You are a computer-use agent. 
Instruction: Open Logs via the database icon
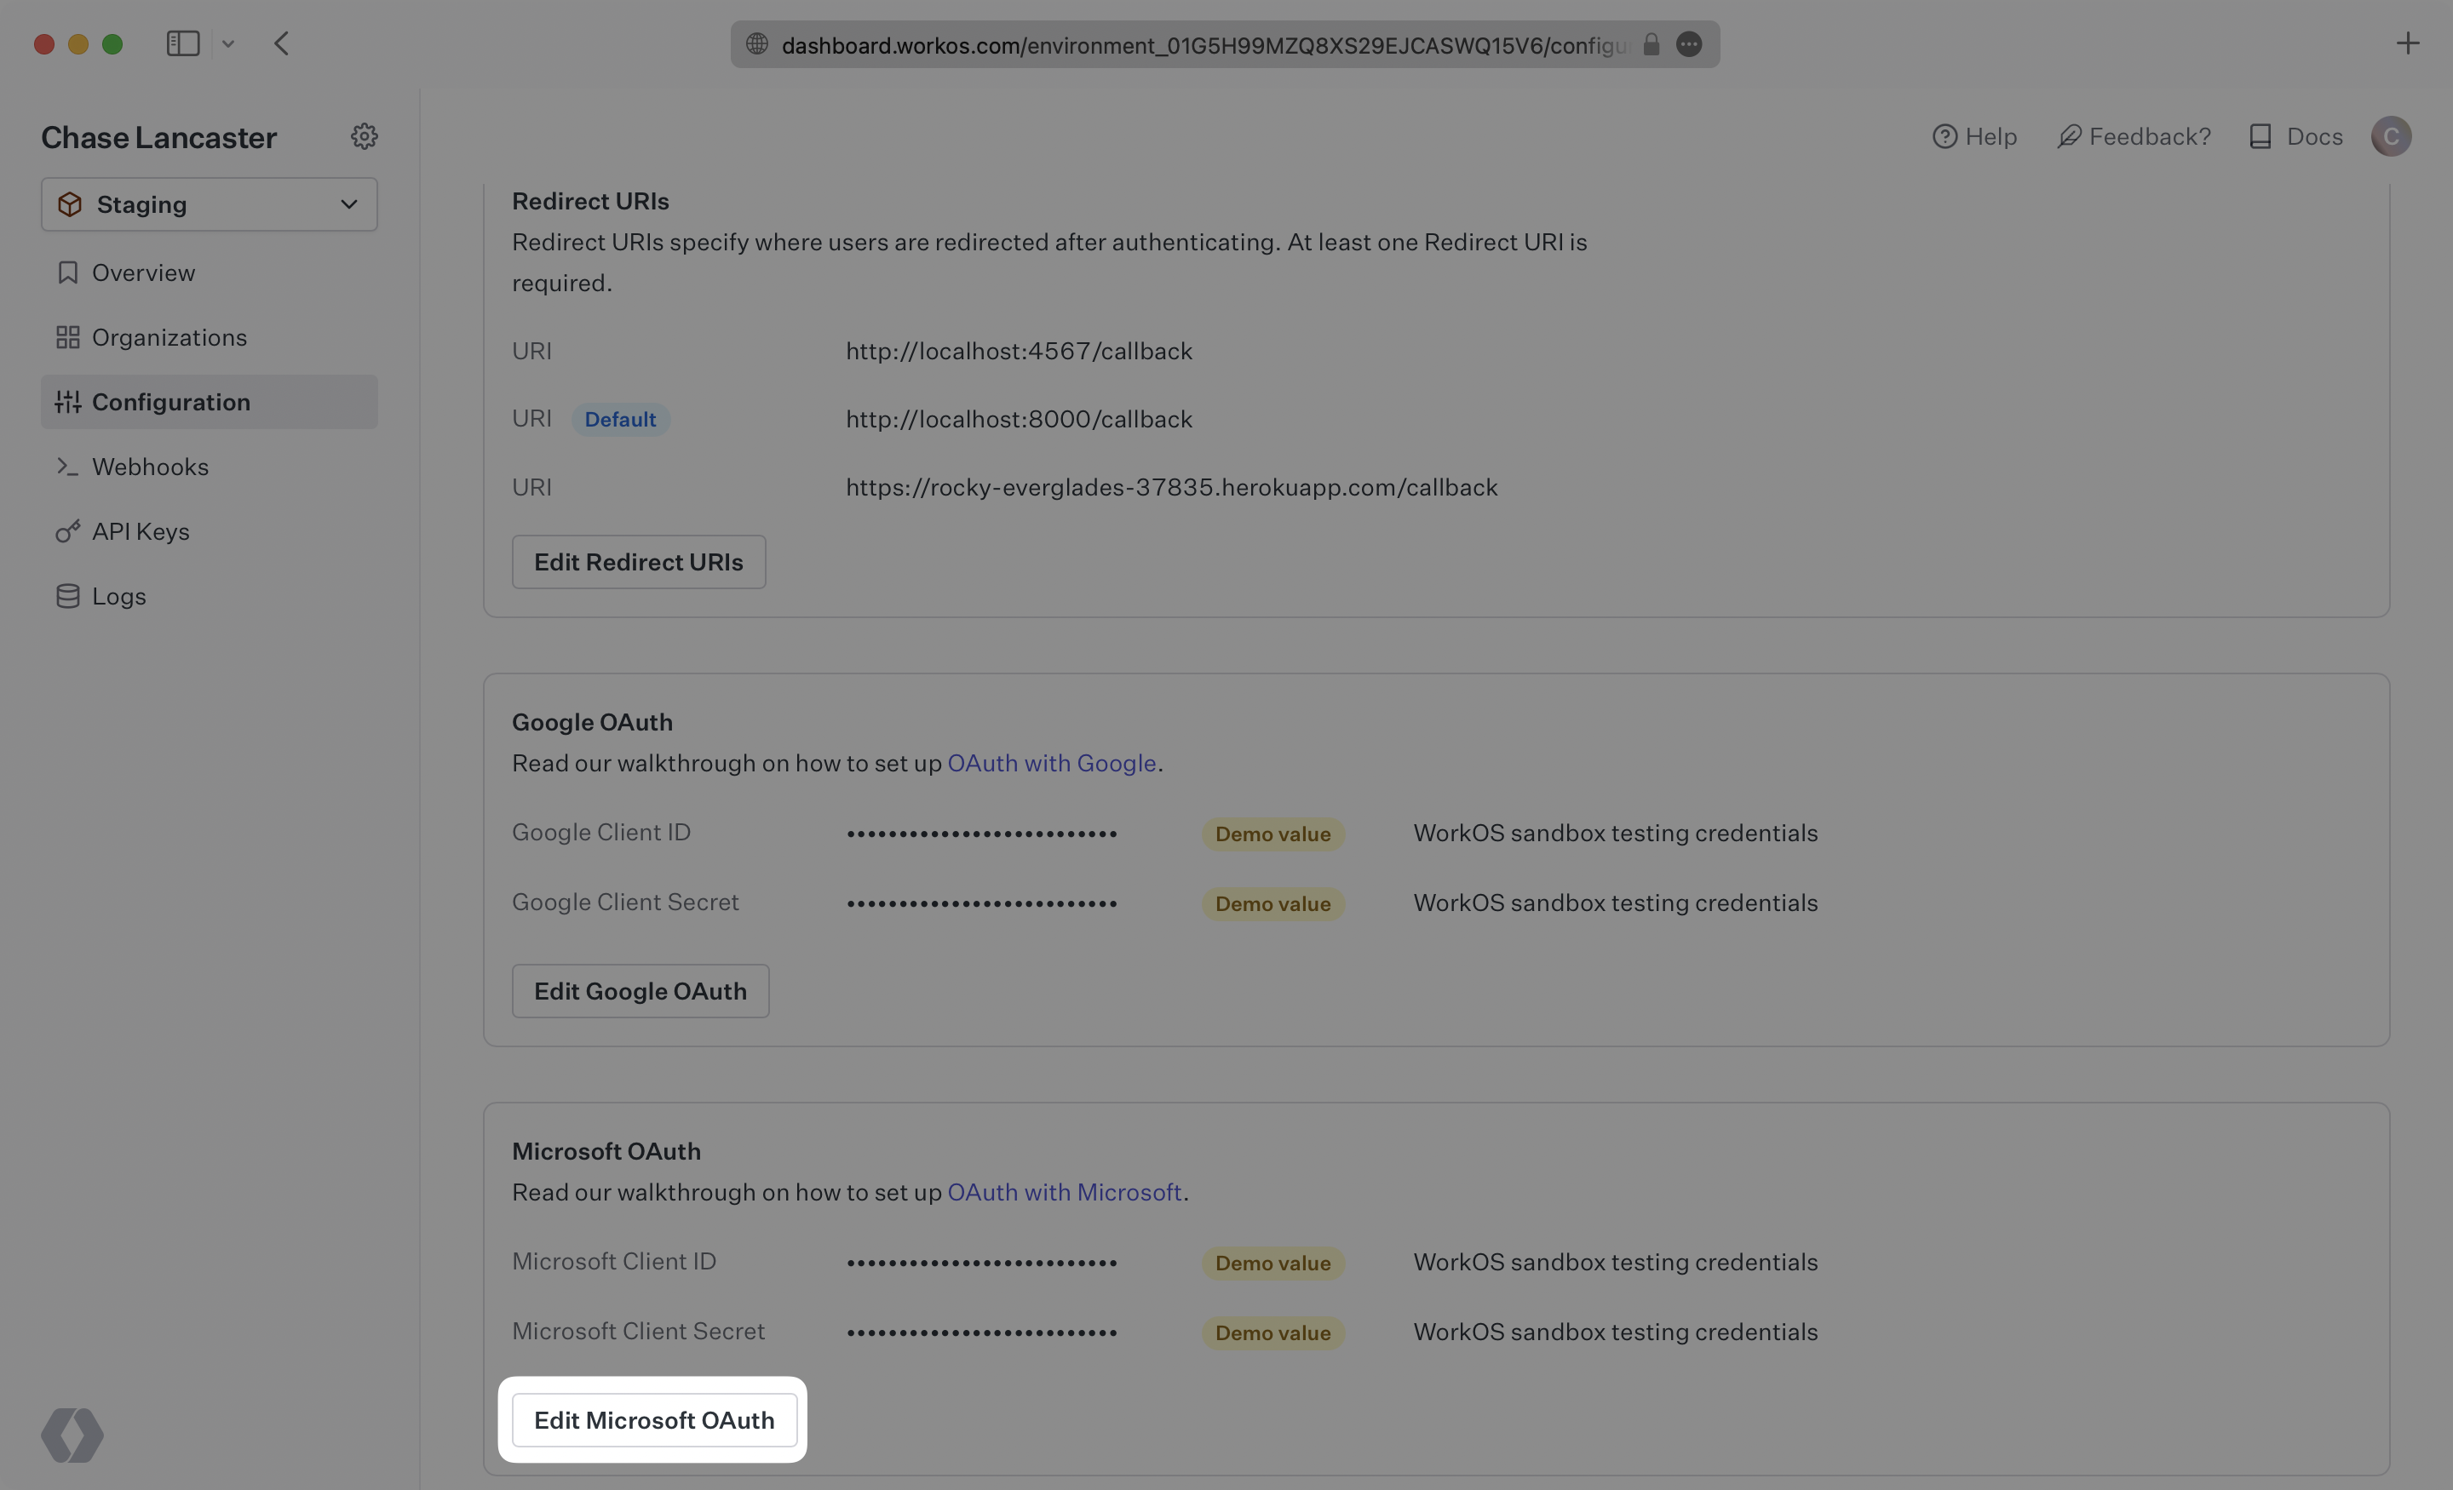[x=66, y=595]
